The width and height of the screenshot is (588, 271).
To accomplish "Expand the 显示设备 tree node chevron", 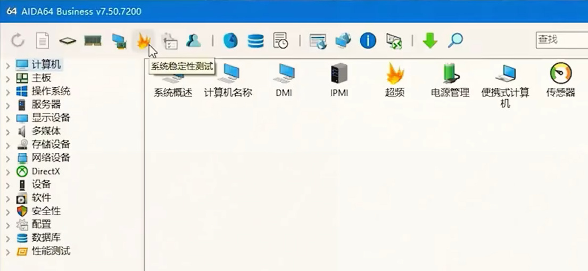I will [8, 118].
